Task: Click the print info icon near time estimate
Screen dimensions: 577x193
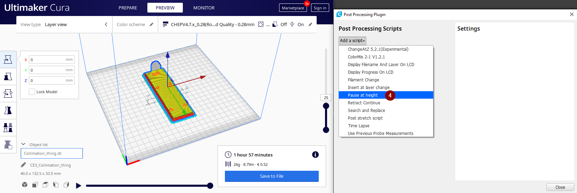Action: click(x=315, y=155)
